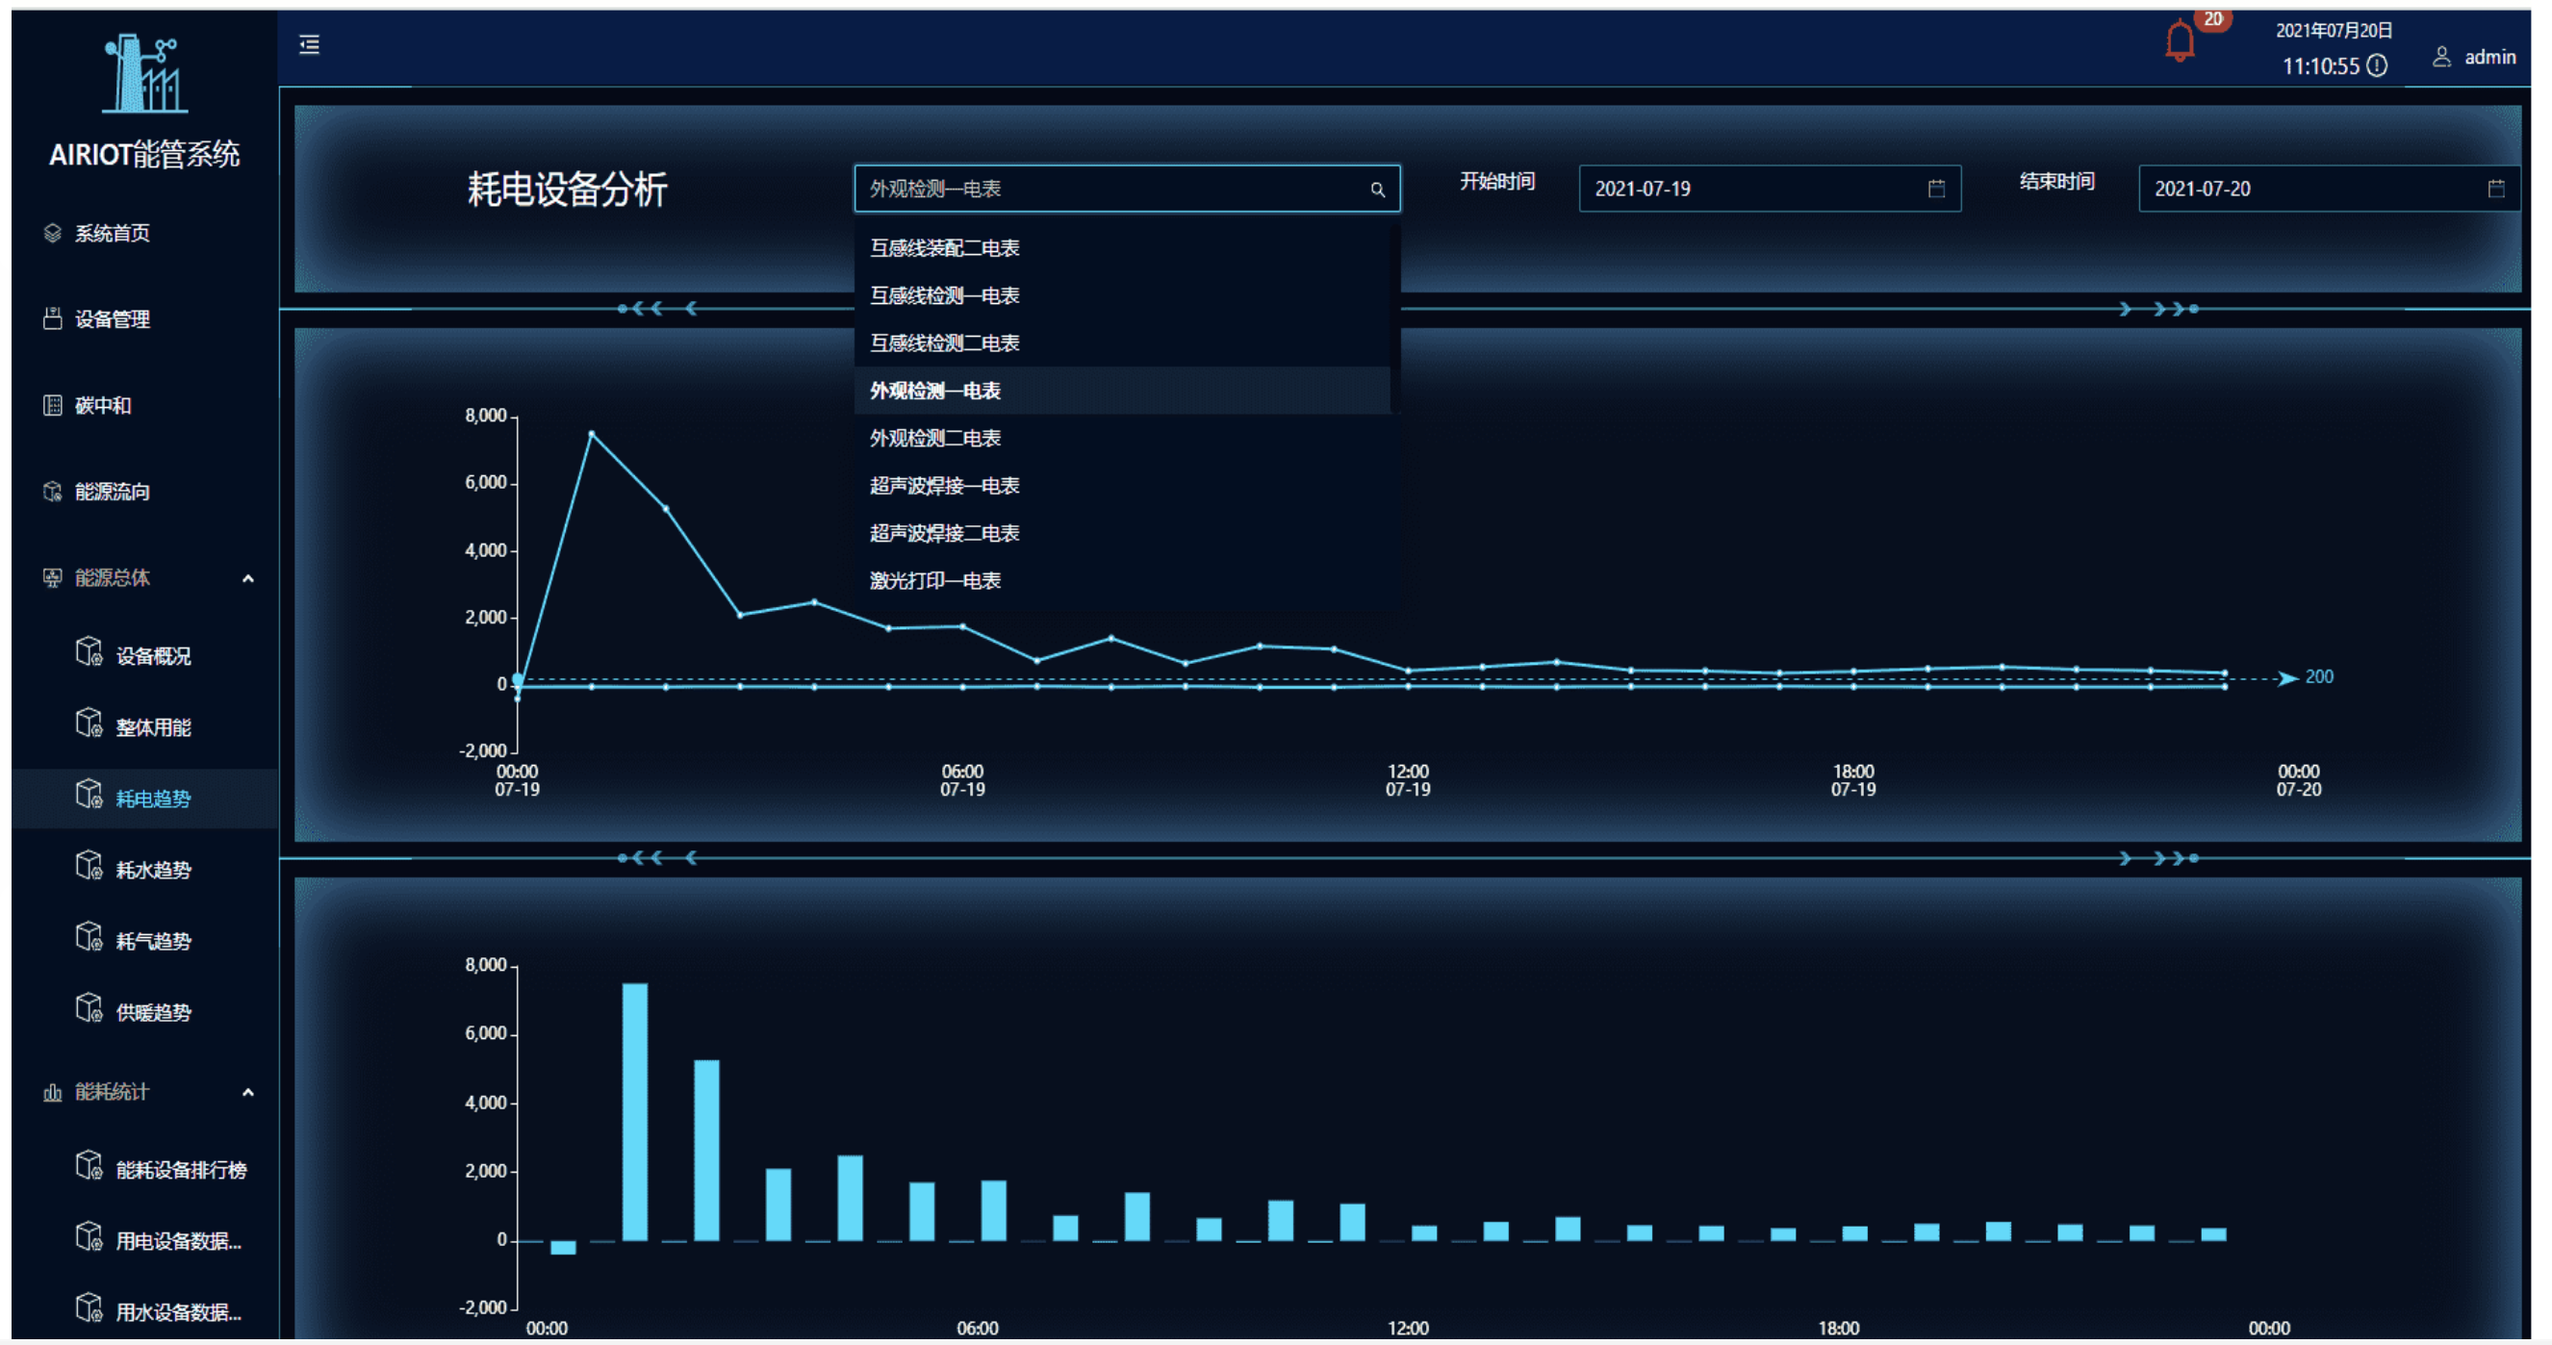Click the 能源总体 monitor icon
2552x1345 pixels.
[x=53, y=577]
